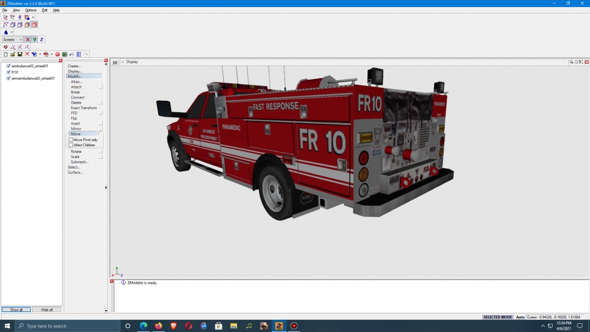Click the New file icon
590x332 pixels.
tap(6, 54)
